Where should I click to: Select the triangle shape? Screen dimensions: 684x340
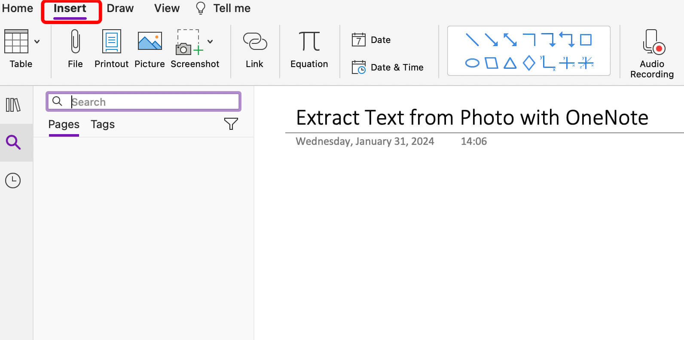(x=510, y=63)
